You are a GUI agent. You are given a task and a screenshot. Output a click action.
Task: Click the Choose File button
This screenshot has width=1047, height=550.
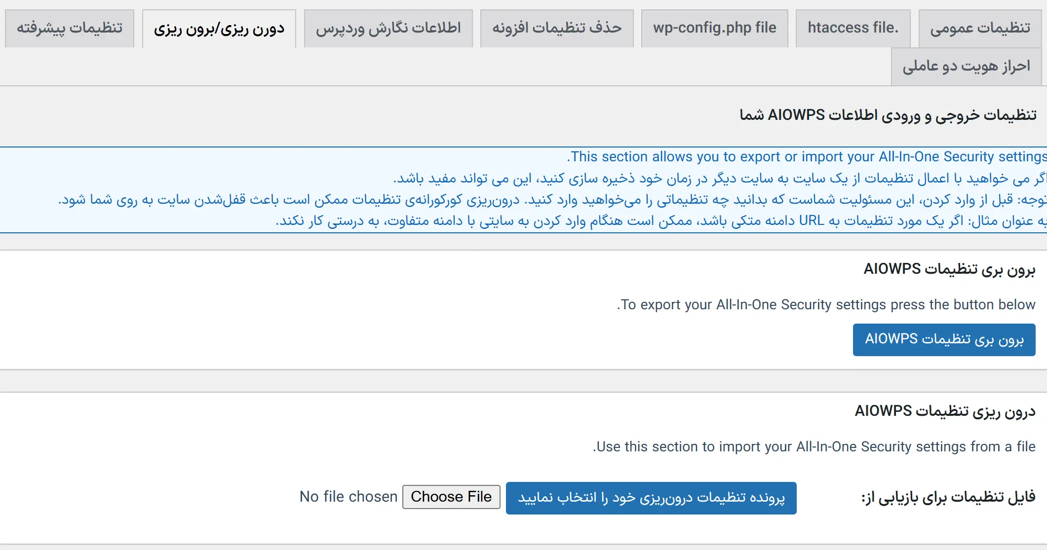click(x=451, y=497)
